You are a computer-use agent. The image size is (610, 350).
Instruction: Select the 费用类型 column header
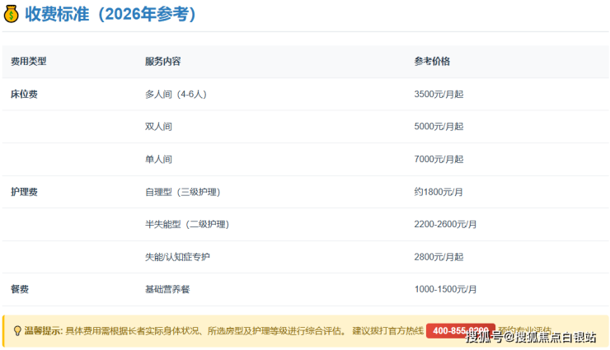28,62
